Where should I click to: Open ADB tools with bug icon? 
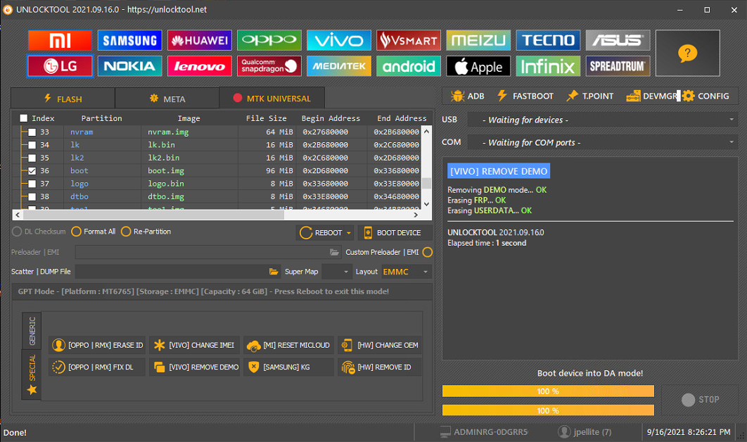[x=467, y=96]
